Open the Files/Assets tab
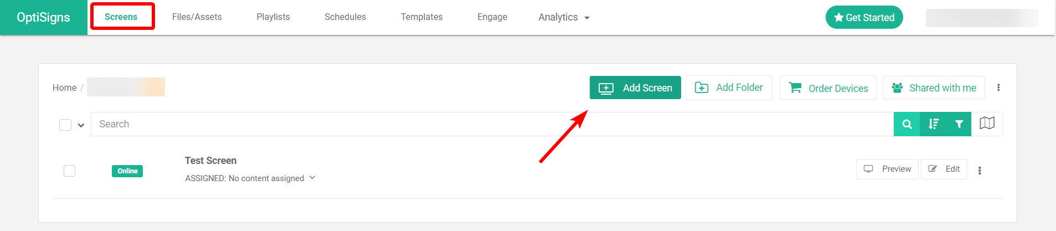This screenshot has width=1056, height=231. click(197, 17)
